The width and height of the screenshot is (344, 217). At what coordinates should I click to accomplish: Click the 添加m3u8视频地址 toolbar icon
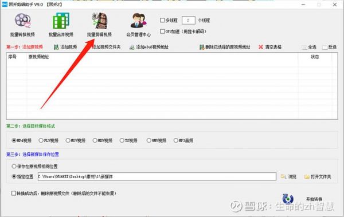click(132, 47)
